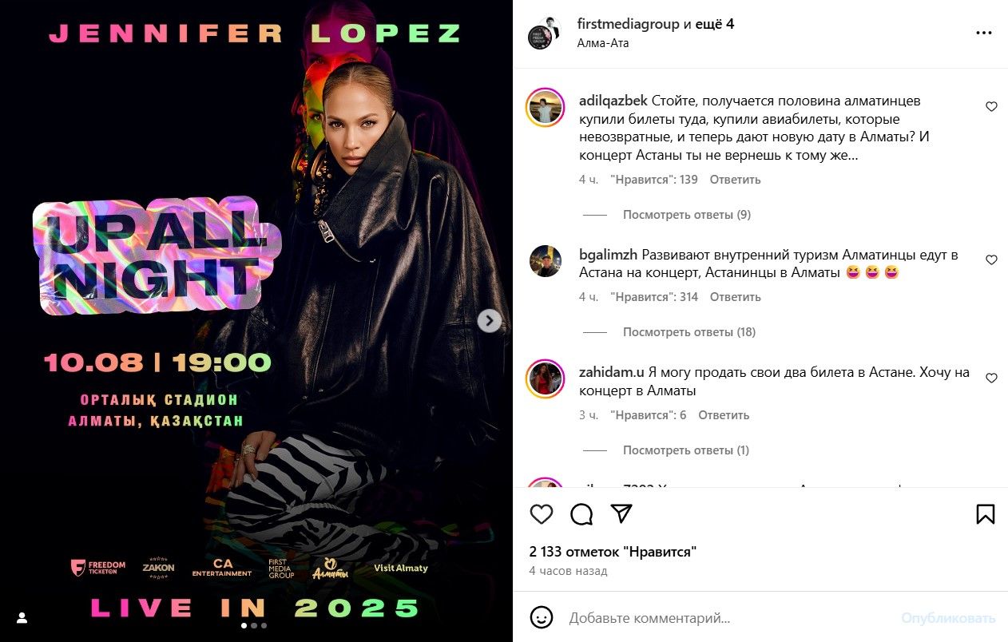Expand the 9 replies under adilqazbek's comment
This screenshot has height=642, width=1008.
(x=686, y=215)
